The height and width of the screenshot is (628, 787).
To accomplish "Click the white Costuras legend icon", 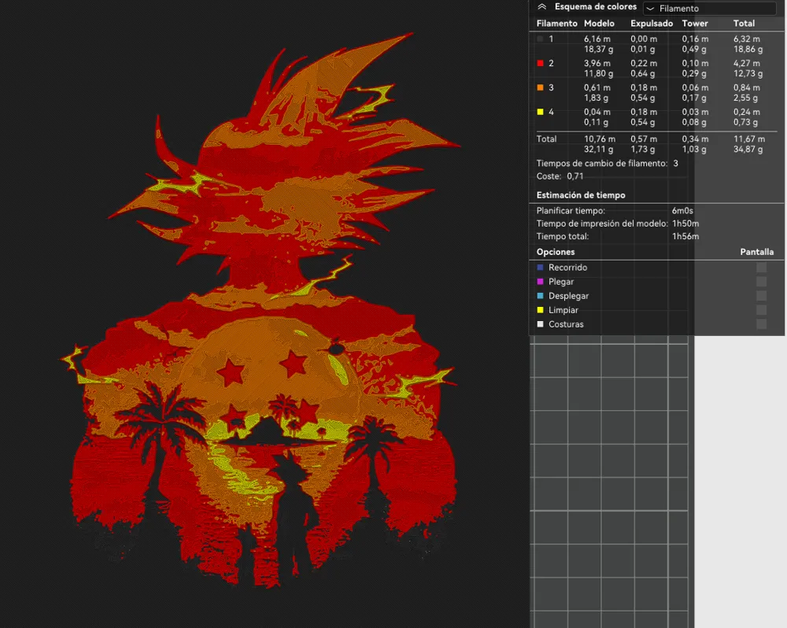I will [539, 324].
